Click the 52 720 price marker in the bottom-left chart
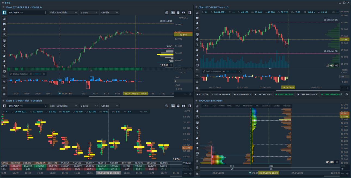Screen dimensions: 351x178 187,148
